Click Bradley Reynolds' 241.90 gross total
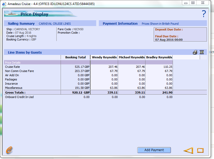Viewport: 214px width, 159px height. pyautogui.click(x=167, y=93)
